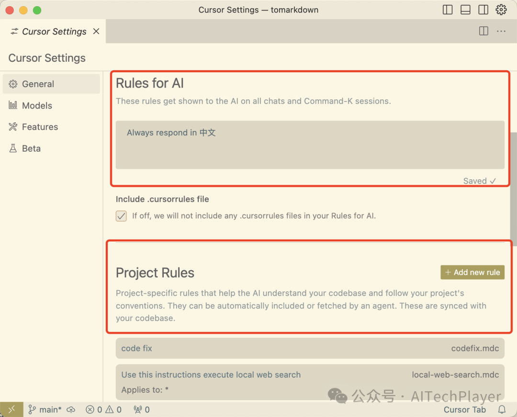Minimize window with yellow button
This screenshot has height=417, width=517.
pos(23,10)
